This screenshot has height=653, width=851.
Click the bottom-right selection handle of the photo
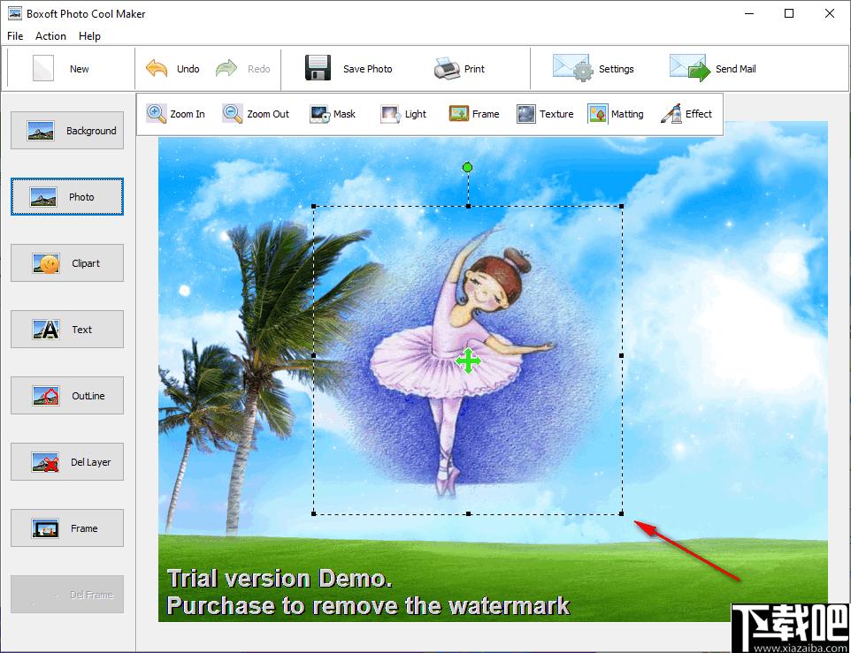[621, 513]
